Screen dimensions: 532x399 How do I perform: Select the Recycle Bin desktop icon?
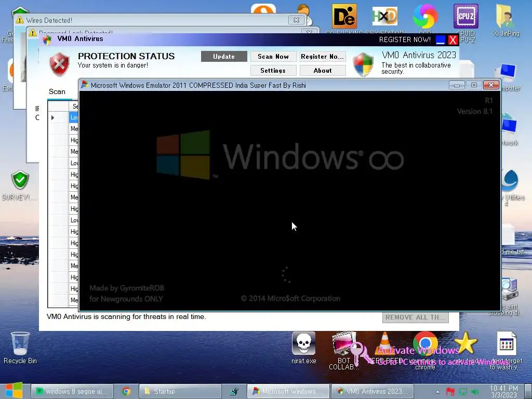[20, 348]
